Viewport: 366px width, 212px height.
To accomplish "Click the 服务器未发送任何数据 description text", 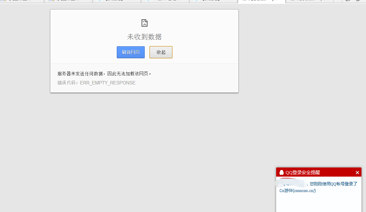I will tap(104, 74).
